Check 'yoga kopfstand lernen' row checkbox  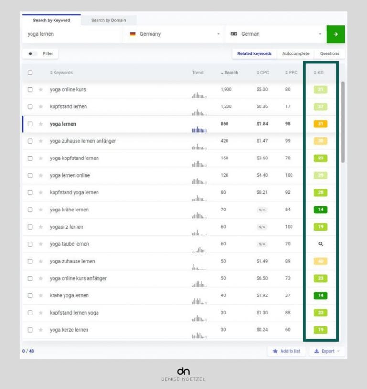(30, 158)
